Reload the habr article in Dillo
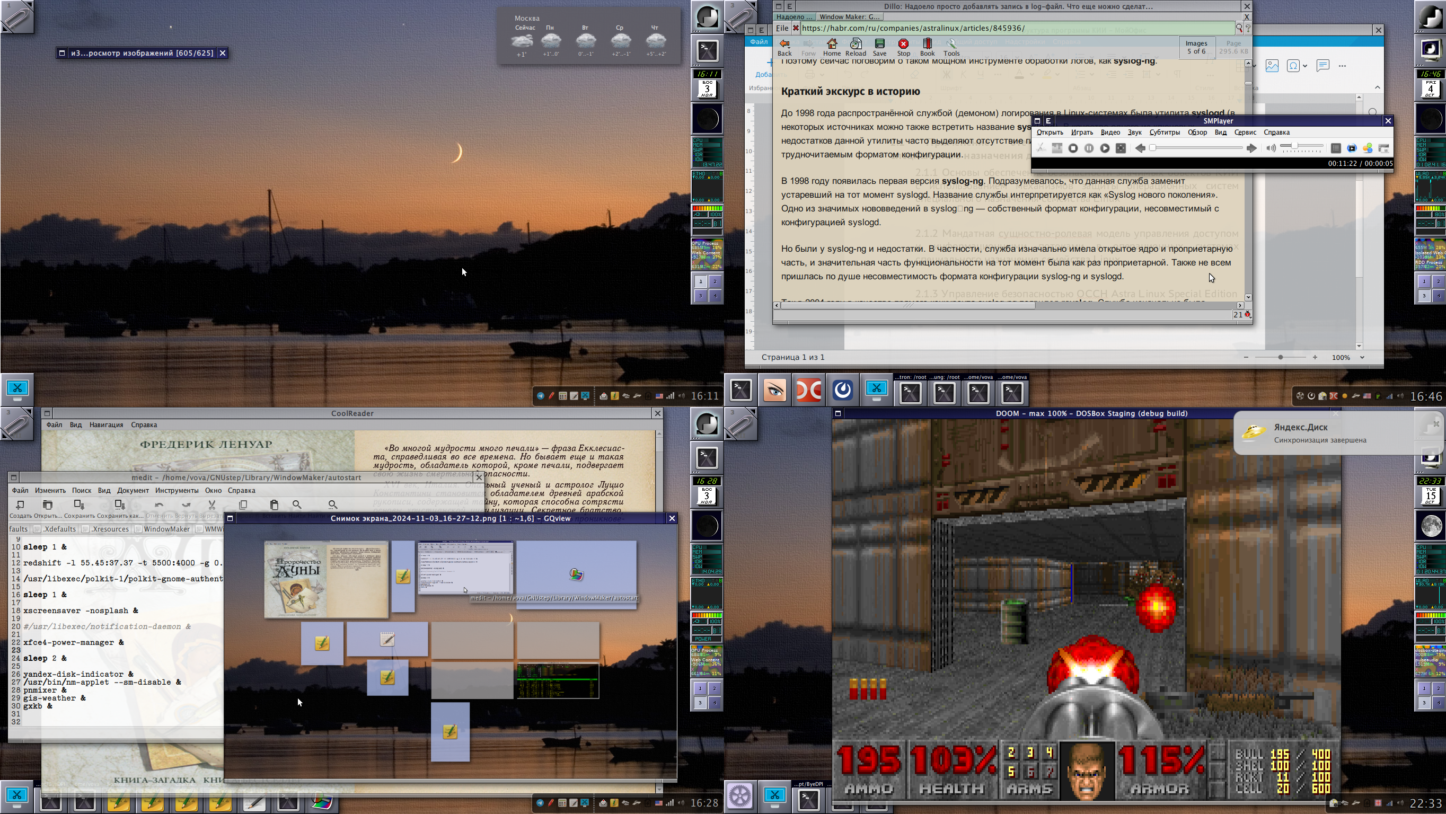The height and width of the screenshot is (814, 1446). point(856,47)
